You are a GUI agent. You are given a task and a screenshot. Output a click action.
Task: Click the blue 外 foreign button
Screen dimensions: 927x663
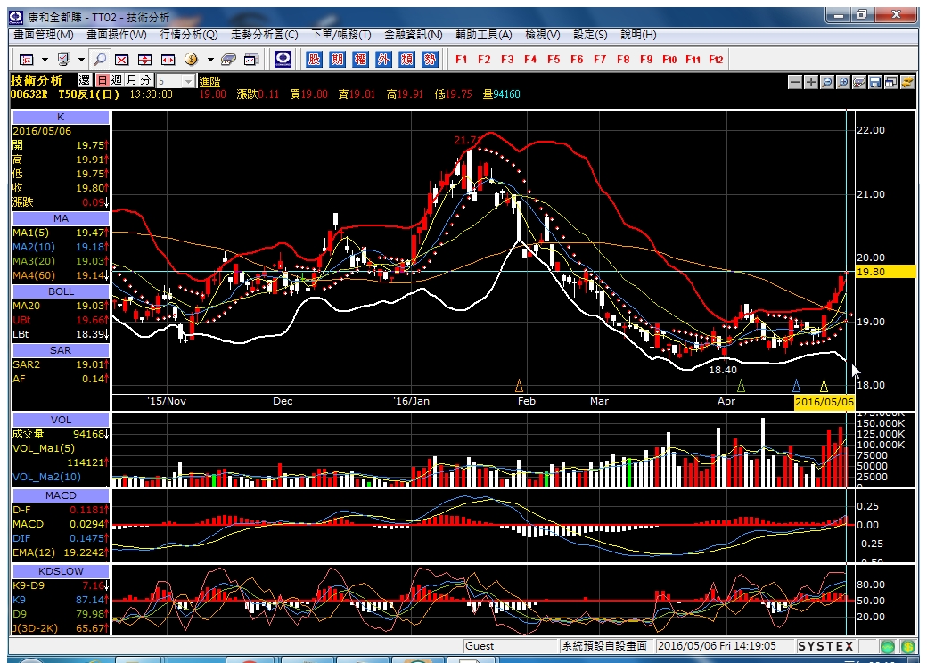click(383, 59)
